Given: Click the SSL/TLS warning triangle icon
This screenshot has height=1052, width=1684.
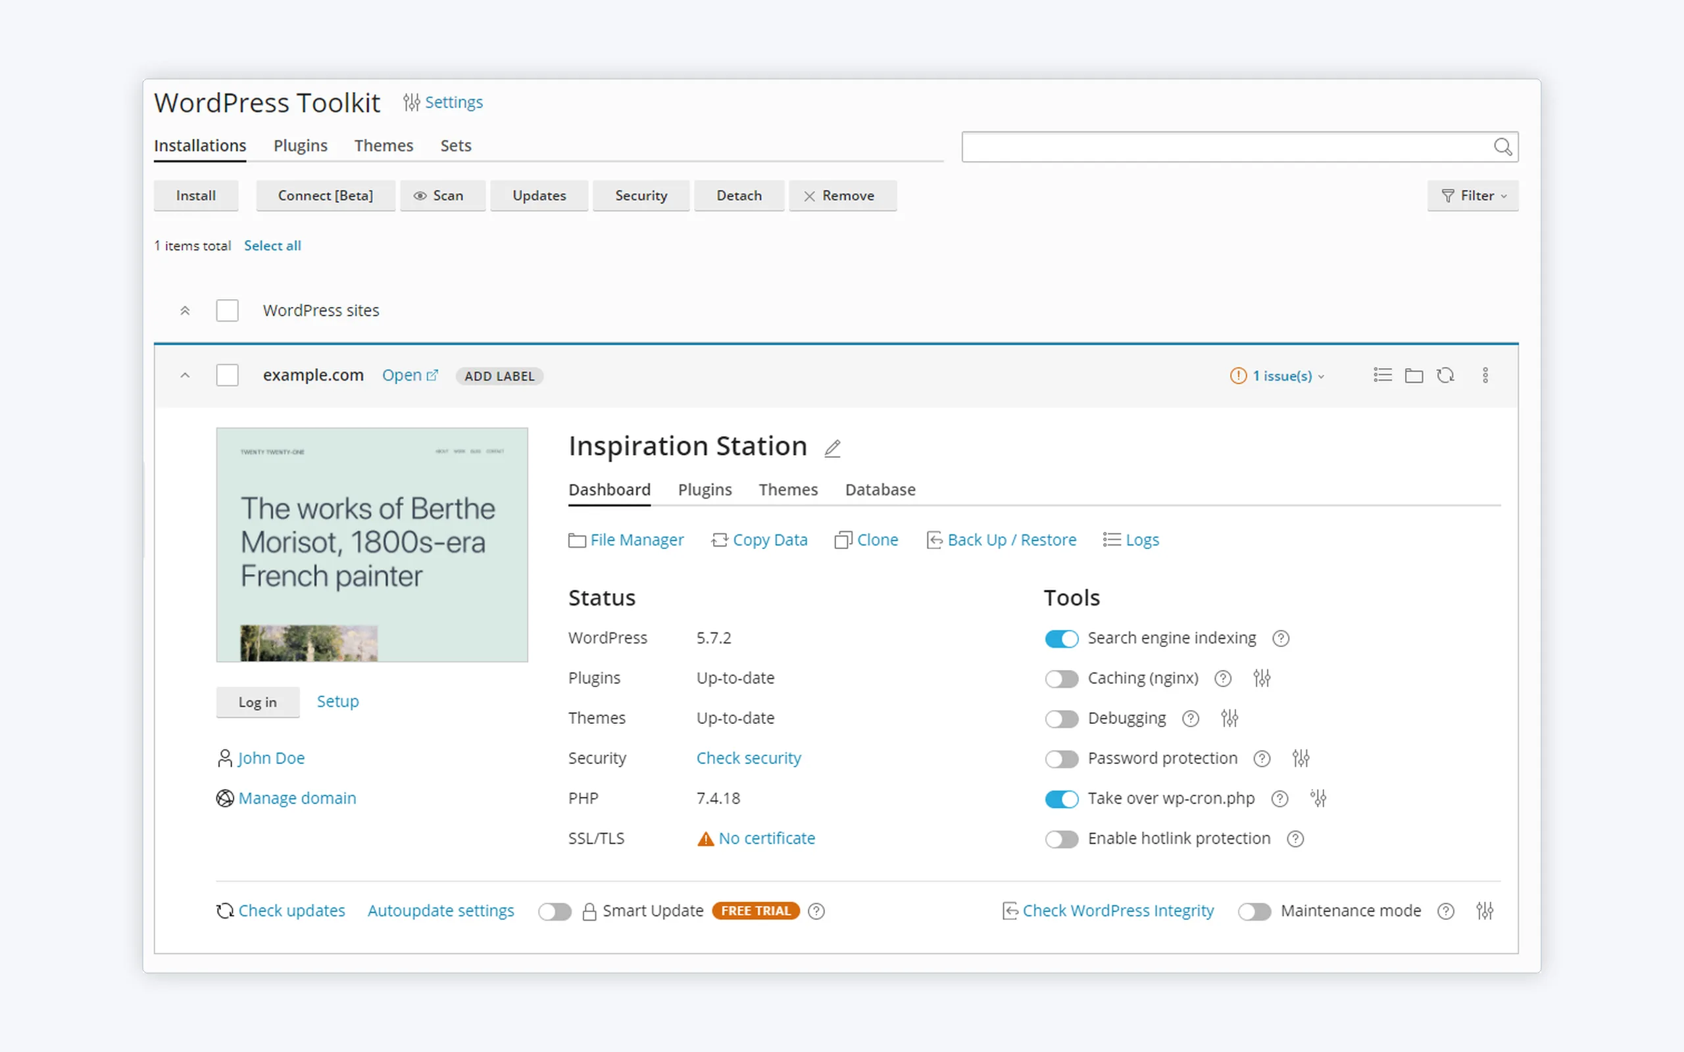Looking at the screenshot, I should pyautogui.click(x=706, y=839).
